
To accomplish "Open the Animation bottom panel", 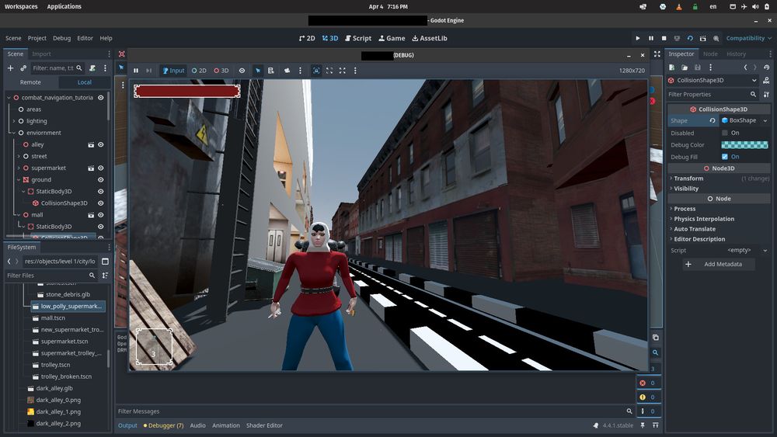I will (226, 425).
